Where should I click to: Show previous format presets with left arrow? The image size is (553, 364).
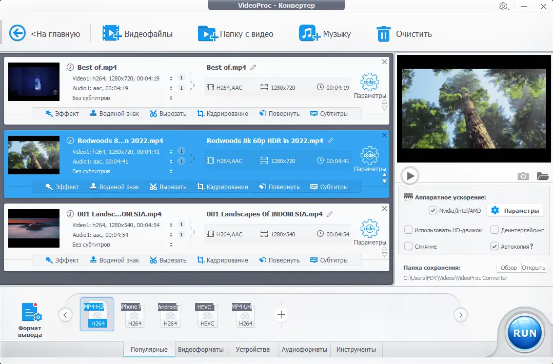pyautogui.click(x=65, y=315)
